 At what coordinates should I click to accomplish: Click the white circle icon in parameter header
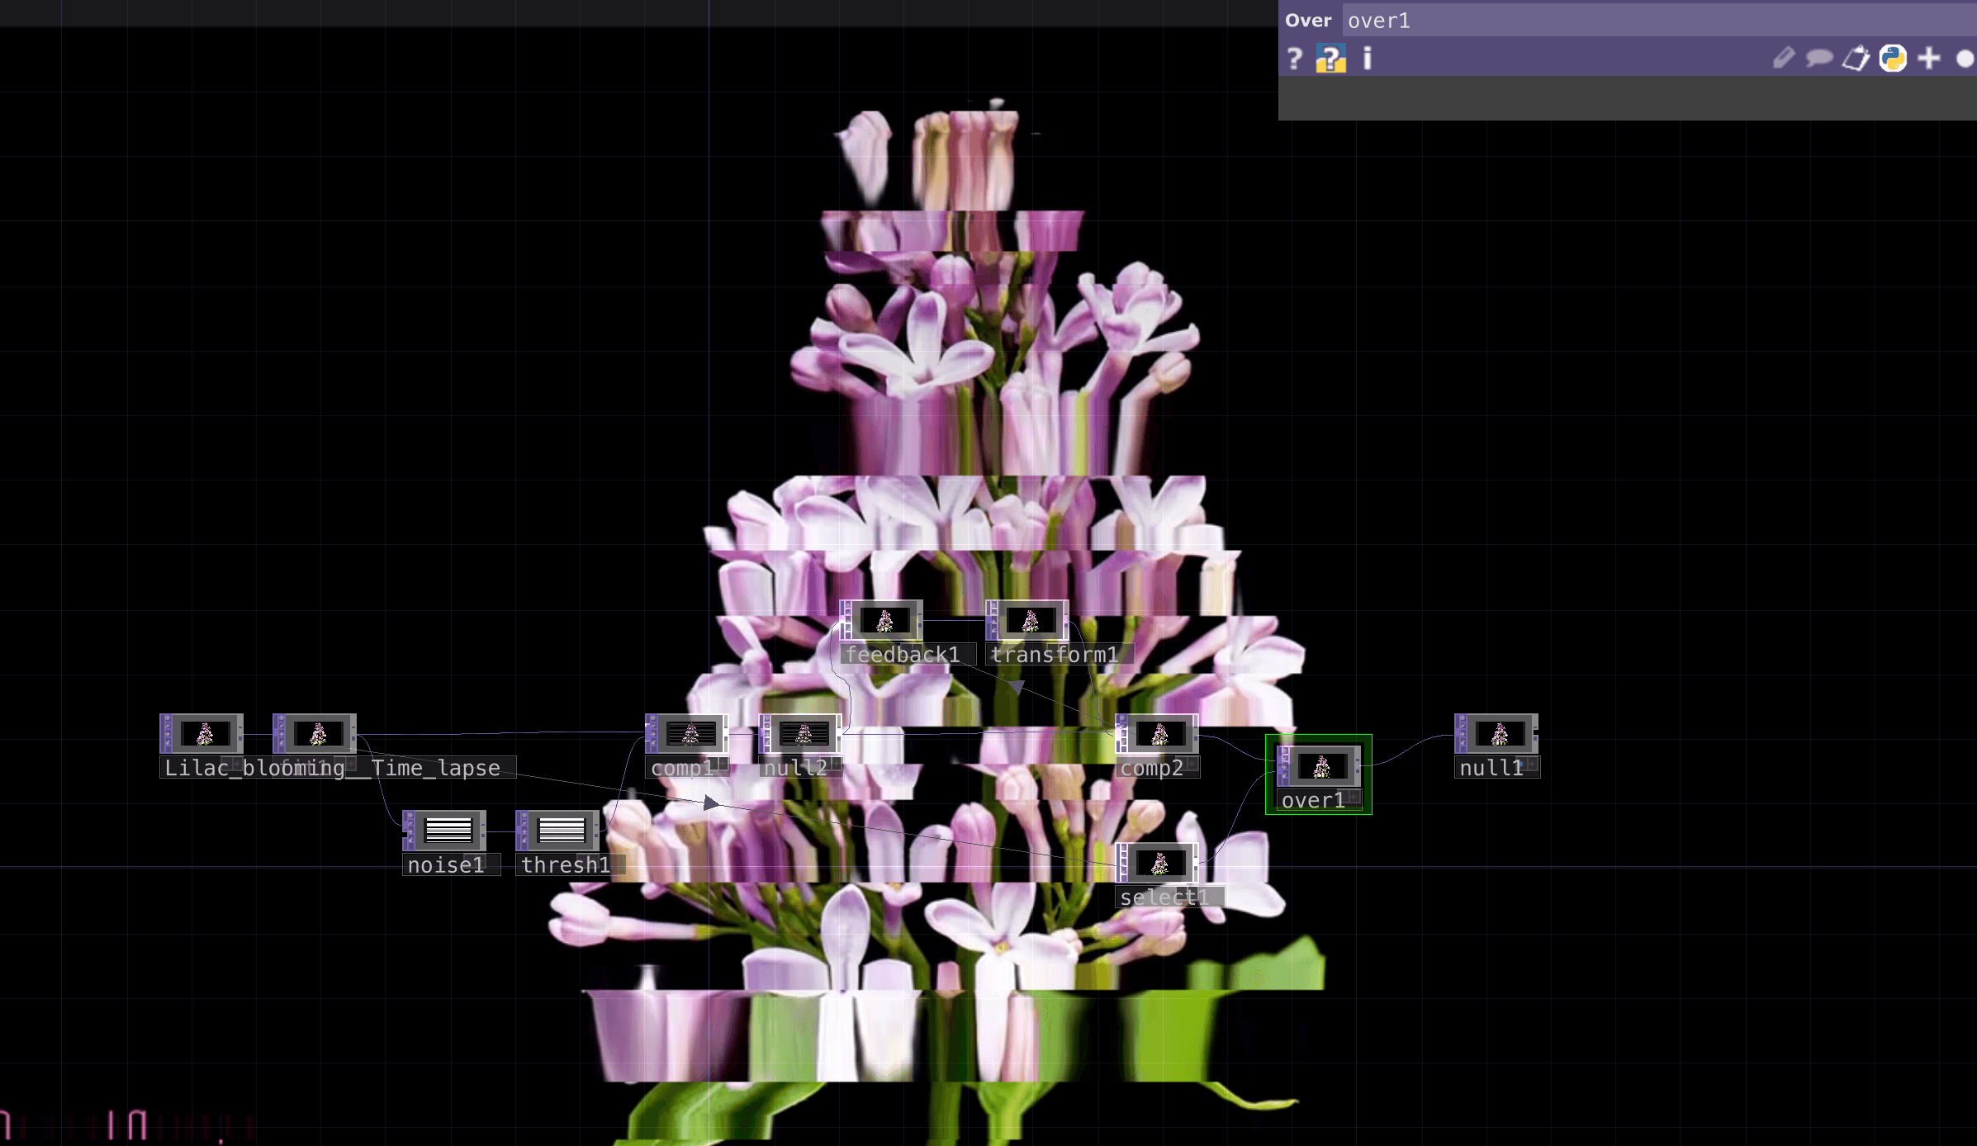1965,59
